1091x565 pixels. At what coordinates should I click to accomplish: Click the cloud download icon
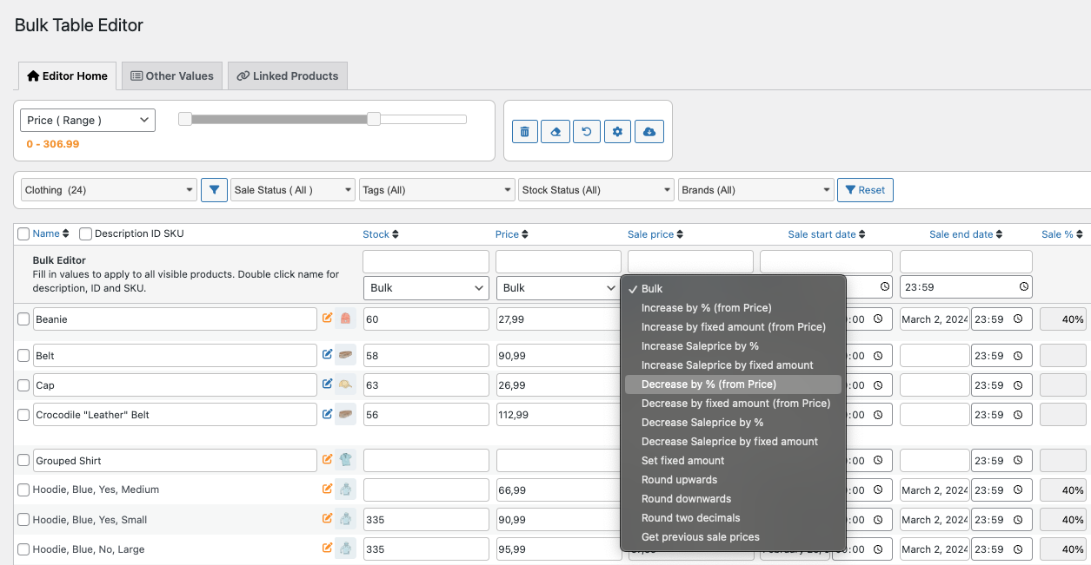[649, 131]
